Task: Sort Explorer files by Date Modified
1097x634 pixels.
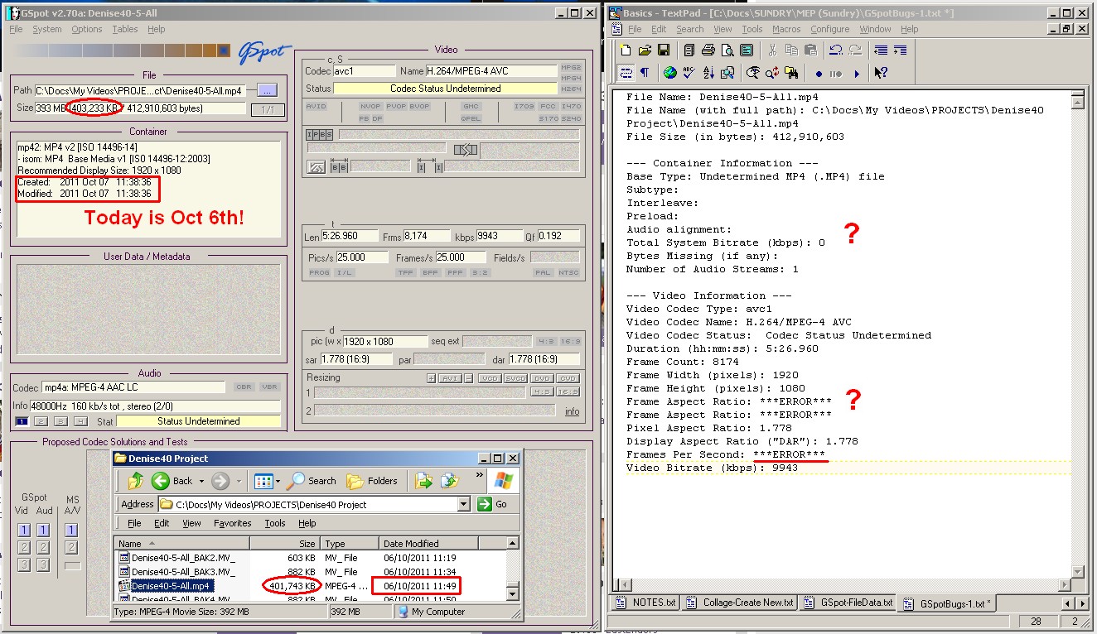Action: [428, 544]
